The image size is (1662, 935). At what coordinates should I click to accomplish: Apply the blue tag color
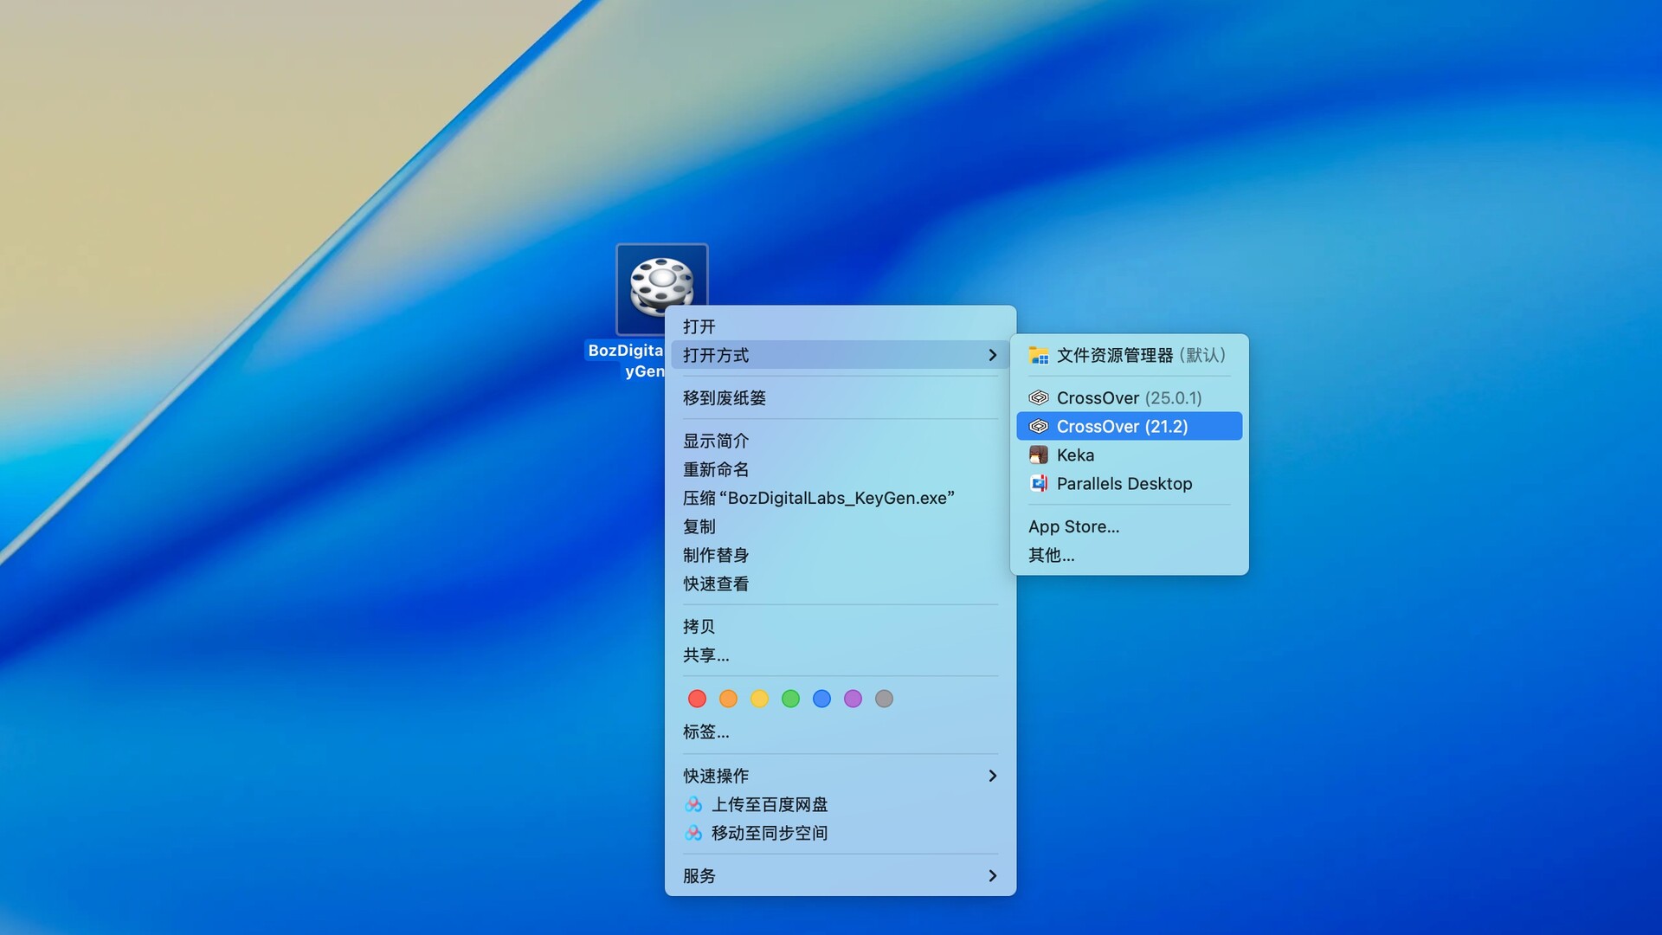pos(821,699)
